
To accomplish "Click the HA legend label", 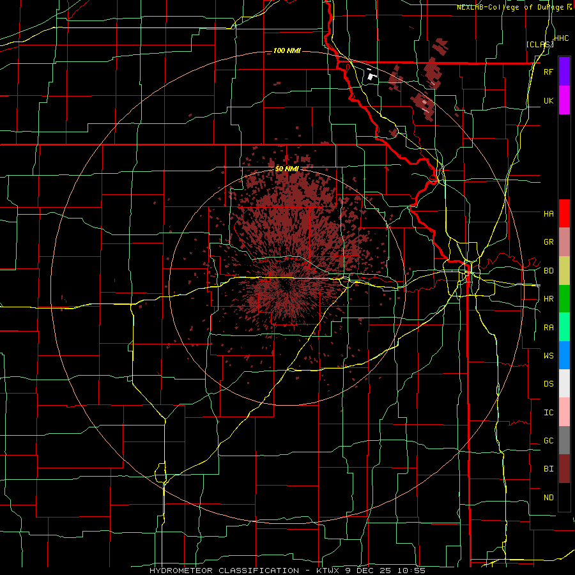I will 548,213.
